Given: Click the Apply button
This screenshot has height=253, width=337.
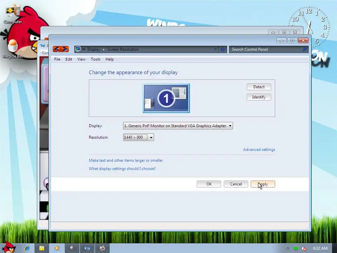Looking at the screenshot, I should click(x=263, y=184).
